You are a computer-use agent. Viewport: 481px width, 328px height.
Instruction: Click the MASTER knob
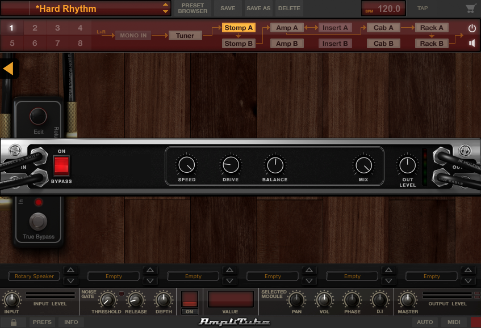pyautogui.click(x=407, y=300)
